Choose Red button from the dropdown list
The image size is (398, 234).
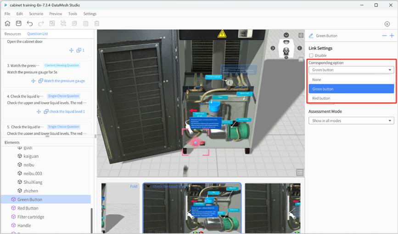321,98
